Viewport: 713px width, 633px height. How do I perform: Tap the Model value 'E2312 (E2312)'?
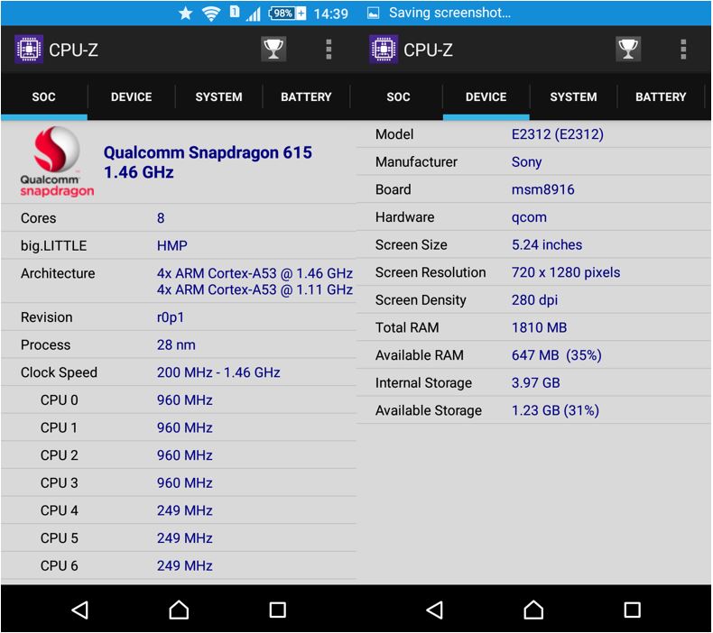(558, 134)
